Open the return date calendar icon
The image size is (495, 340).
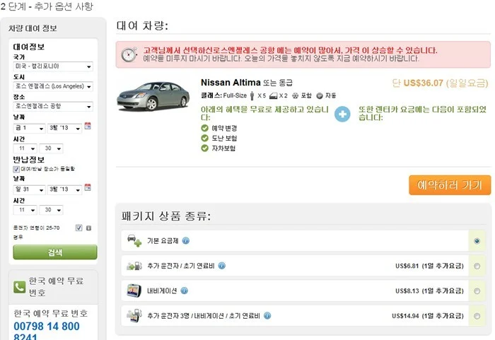click(x=88, y=187)
